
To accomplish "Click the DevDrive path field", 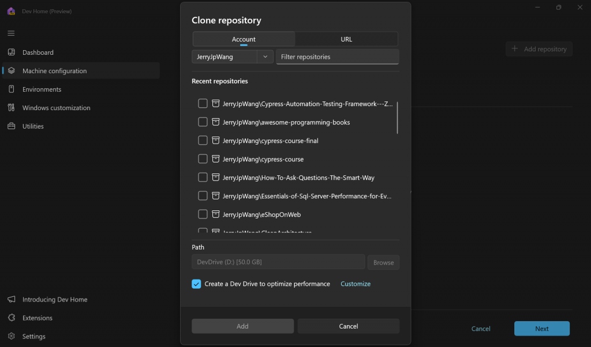I will click(278, 262).
